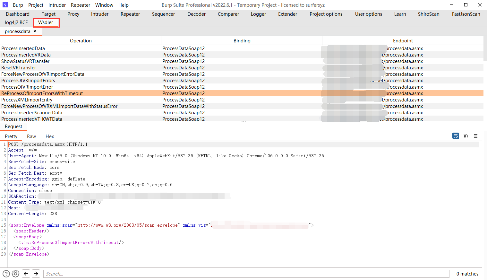Switch to the Target tab
This screenshot has width=487, height=280.
point(48,14)
